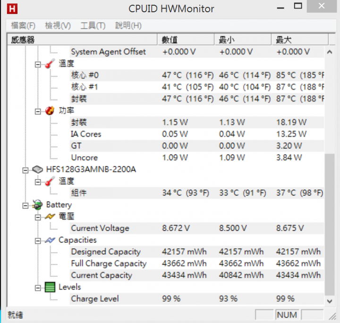Click the Battery device icon
The height and width of the screenshot is (323, 340).
coord(37,204)
